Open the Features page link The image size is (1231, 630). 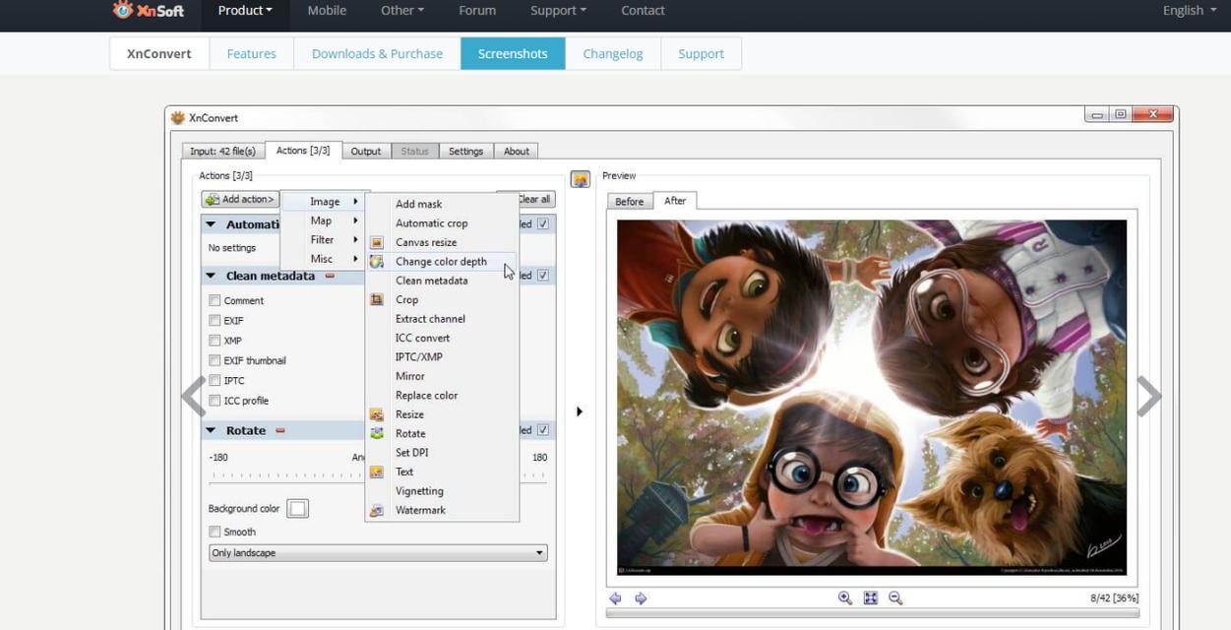pos(252,53)
